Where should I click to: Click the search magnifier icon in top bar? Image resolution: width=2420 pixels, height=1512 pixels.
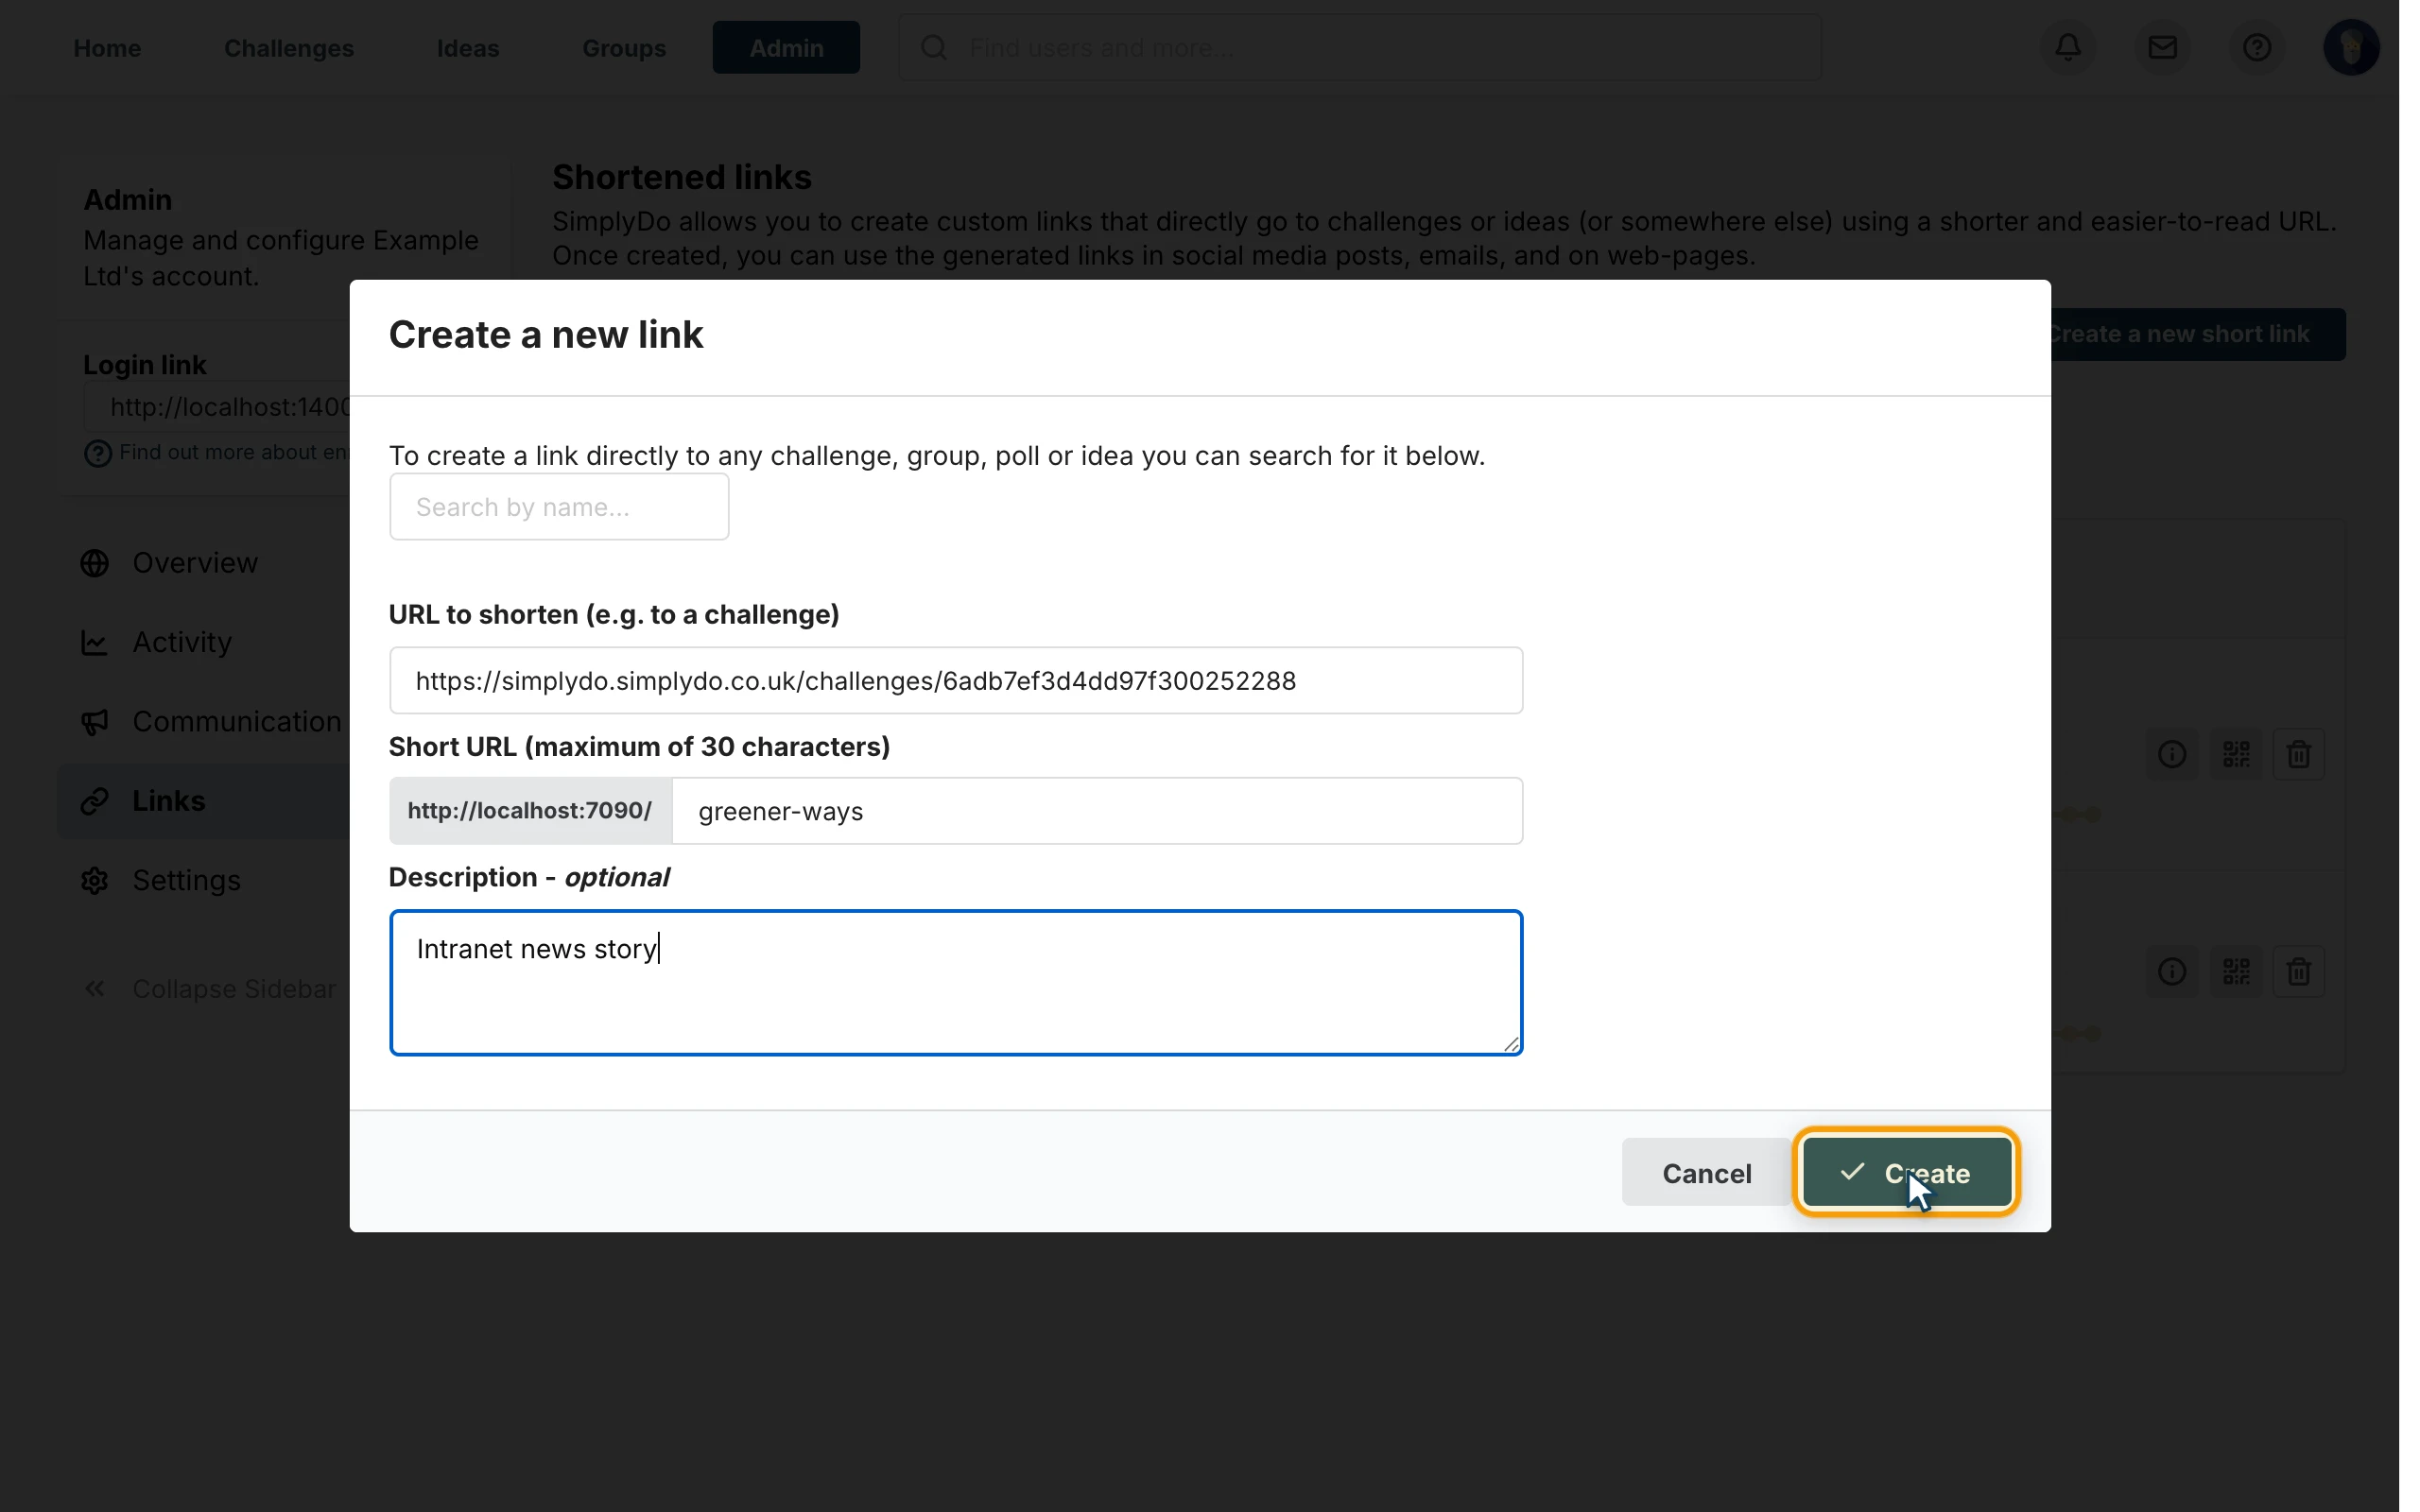click(933, 47)
